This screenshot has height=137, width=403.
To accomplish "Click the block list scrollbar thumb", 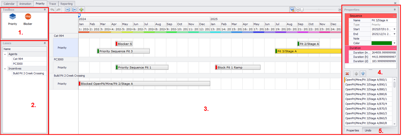I will [x=395, y=84].
